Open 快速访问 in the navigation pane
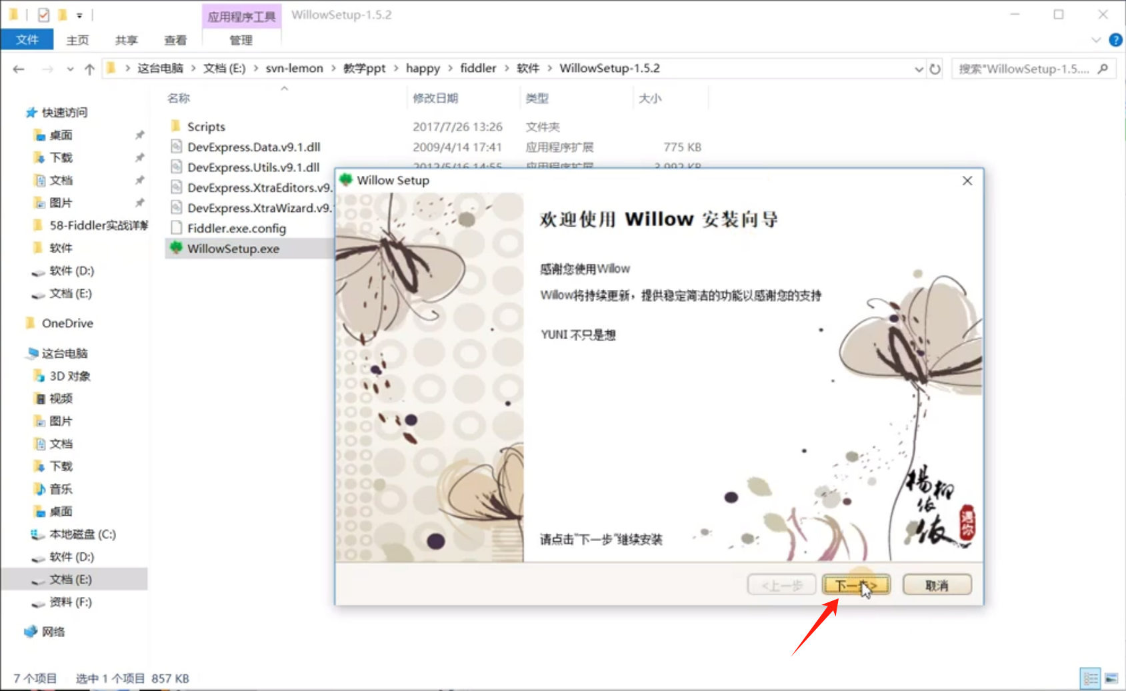This screenshot has height=691, width=1126. (x=65, y=113)
